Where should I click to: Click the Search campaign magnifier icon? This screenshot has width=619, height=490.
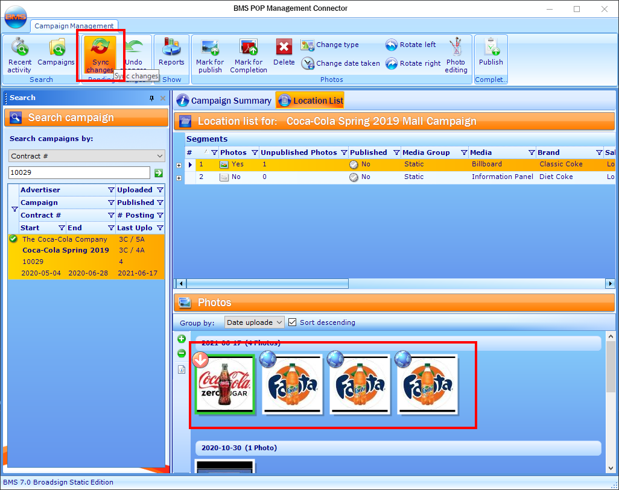(x=16, y=118)
